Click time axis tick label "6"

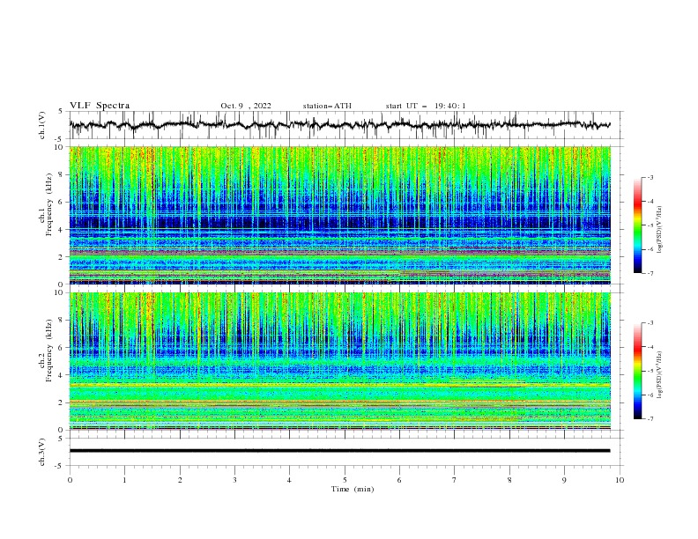coord(399,480)
